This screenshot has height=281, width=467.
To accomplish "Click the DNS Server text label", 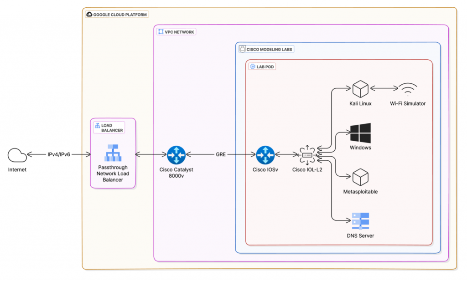I will 360,236.
